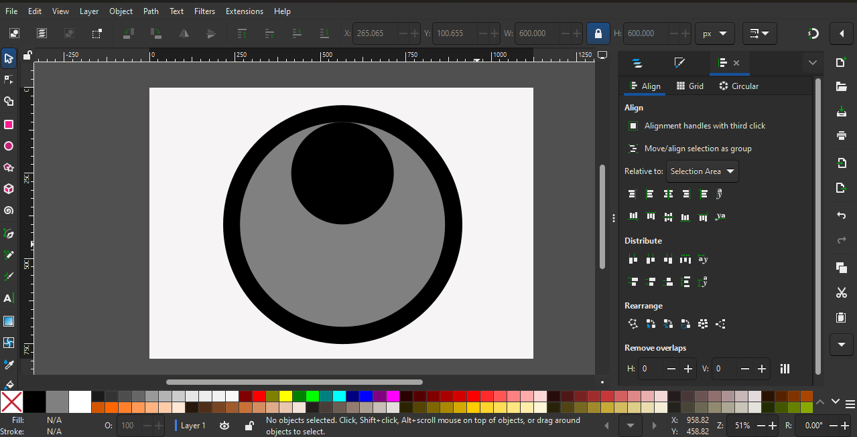857x437 pixels.
Task: Switch to the Circular tab
Action: [x=738, y=86]
